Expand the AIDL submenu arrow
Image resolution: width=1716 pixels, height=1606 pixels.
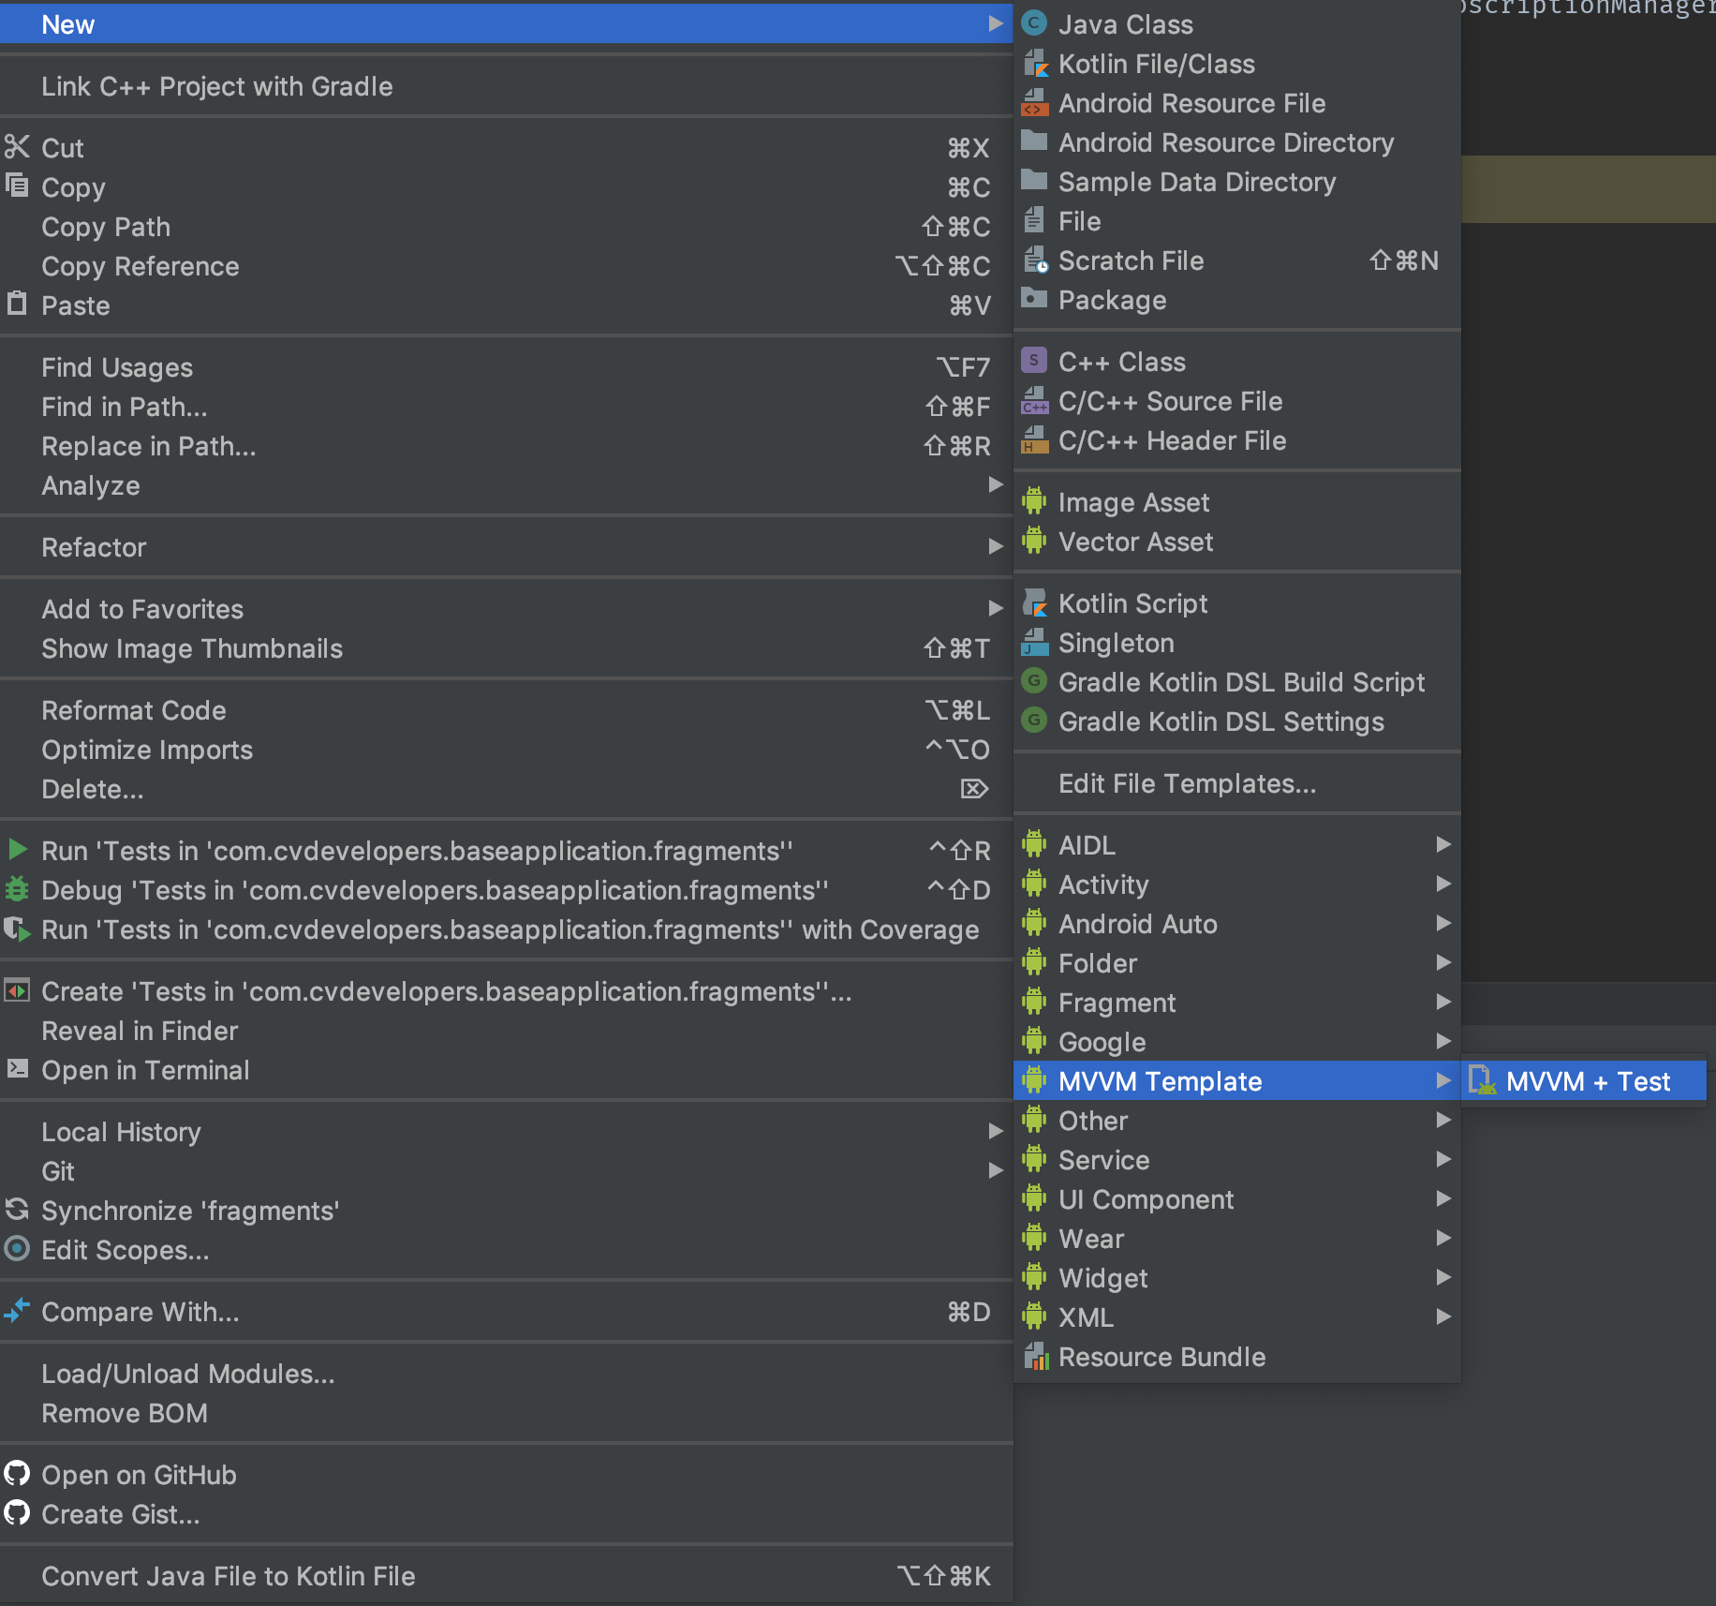[1443, 844]
